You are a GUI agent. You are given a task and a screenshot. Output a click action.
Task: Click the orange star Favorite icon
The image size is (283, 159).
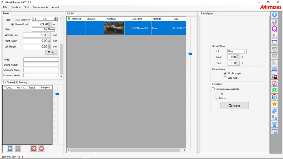pyautogui.click(x=274, y=104)
